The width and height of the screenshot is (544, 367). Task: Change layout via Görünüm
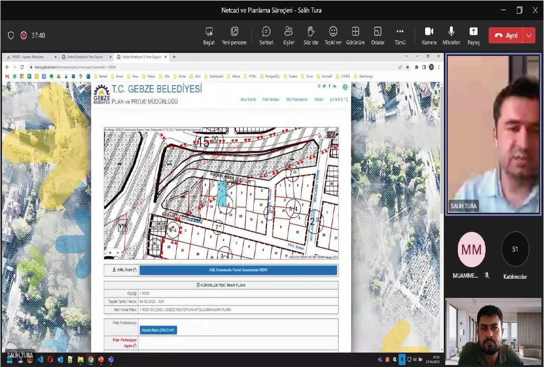355,36
